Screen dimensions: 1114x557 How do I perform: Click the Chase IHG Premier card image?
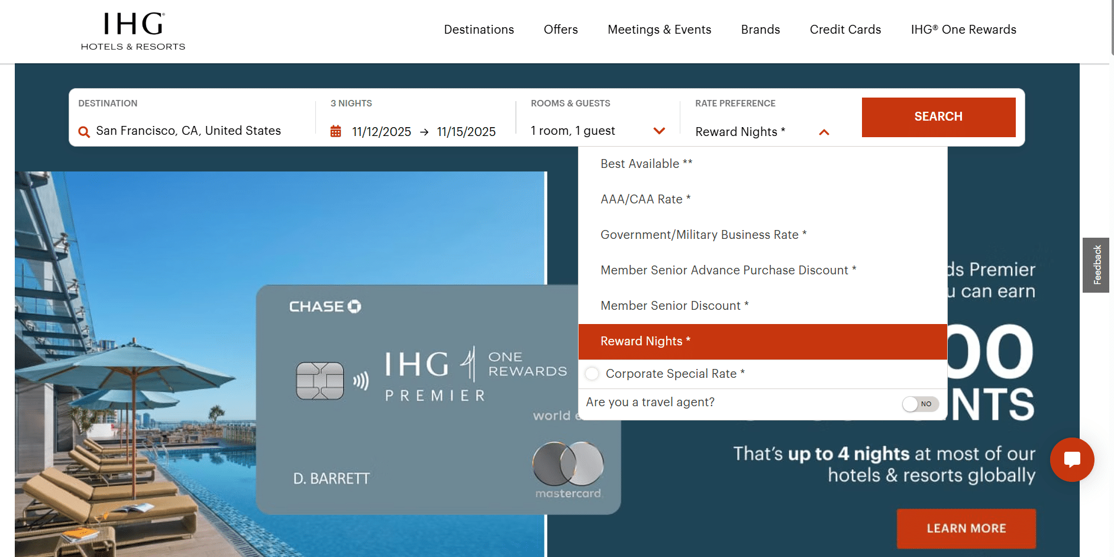[438, 400]
